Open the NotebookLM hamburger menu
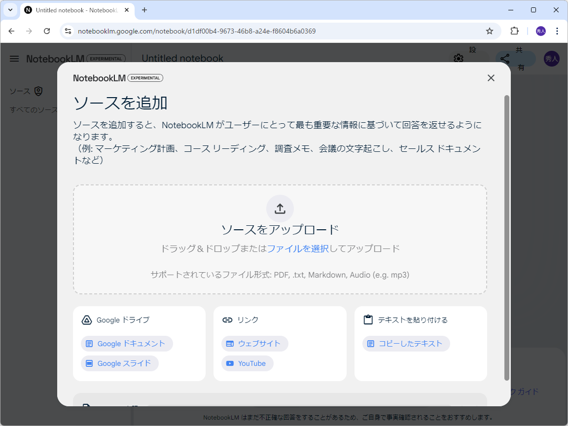This screenshot has width=568, height=426. click(x=14, y=59)
